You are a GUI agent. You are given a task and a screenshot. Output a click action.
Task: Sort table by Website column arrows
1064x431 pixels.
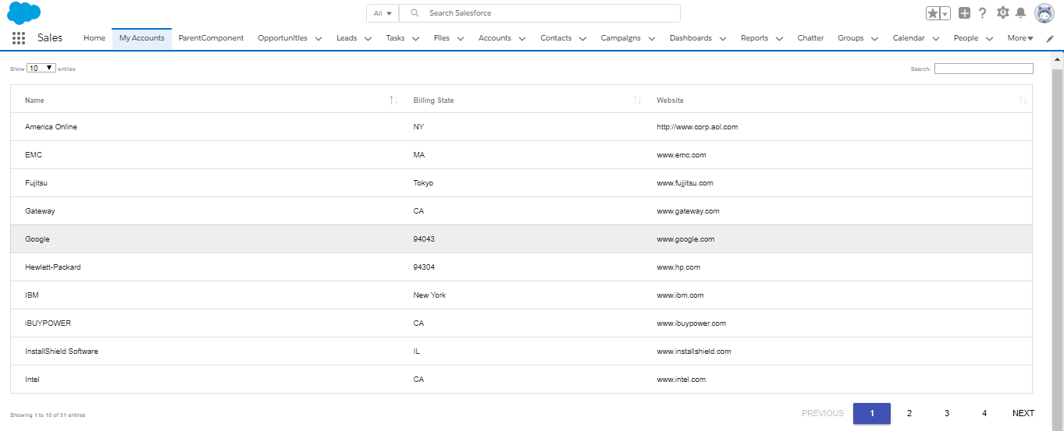click(1023, 101)
